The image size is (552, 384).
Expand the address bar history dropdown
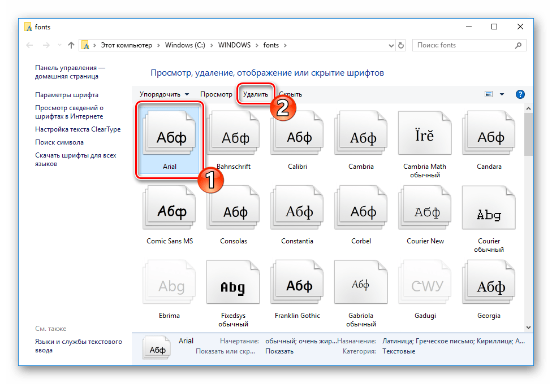391,45
